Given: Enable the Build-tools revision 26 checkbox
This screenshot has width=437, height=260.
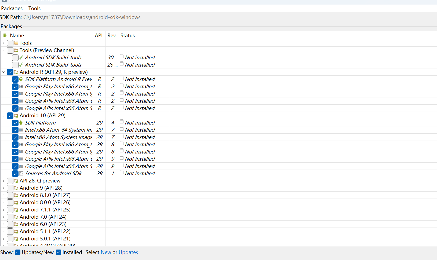Looking at the screenshot, I should tap(15, 65).
